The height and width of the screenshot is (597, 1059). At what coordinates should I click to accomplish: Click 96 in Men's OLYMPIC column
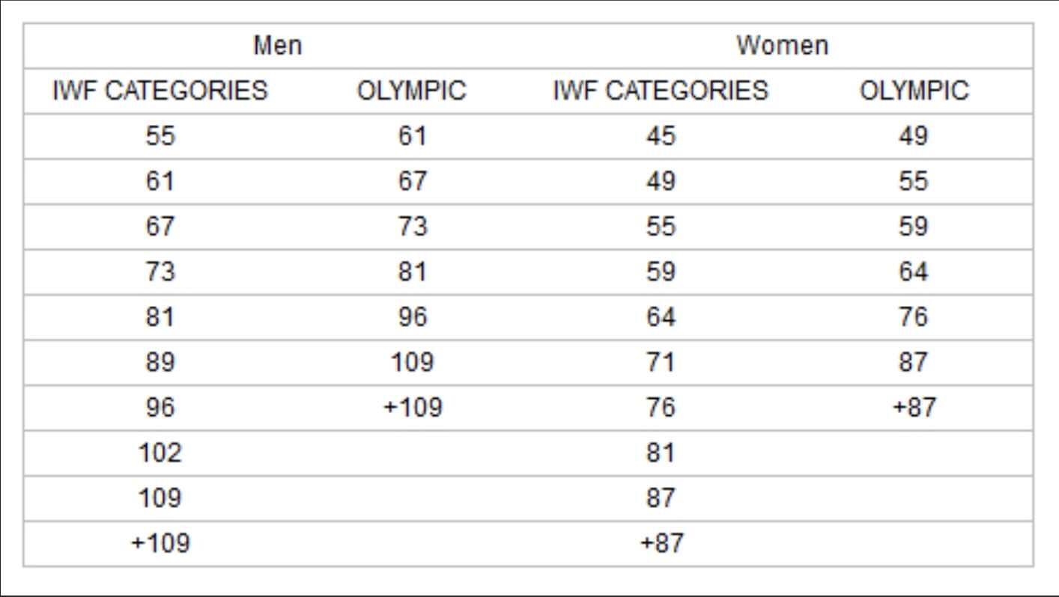(x=411, y=317)
